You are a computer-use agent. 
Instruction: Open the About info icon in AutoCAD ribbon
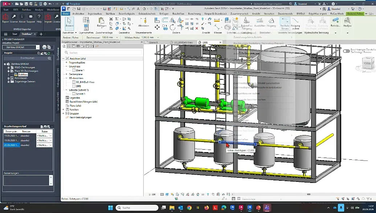[x=22, y=17]
